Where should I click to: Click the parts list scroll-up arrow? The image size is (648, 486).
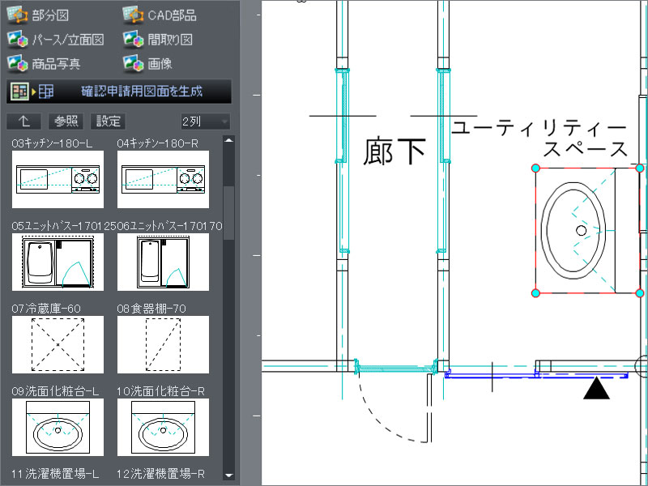tap(230, 138)
